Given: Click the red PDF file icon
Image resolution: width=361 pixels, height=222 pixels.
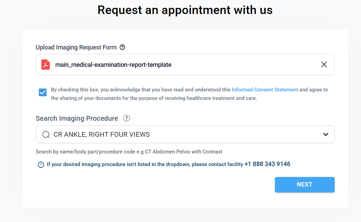Looking at the screenshot, I should coord(45,64).
